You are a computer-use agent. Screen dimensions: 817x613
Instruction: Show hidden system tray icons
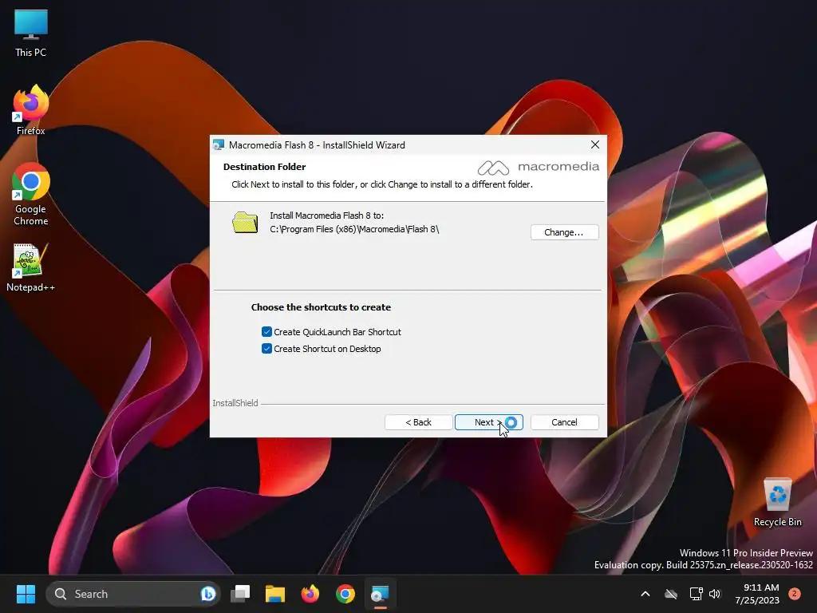pyautogui.click(x=645, y=594)
